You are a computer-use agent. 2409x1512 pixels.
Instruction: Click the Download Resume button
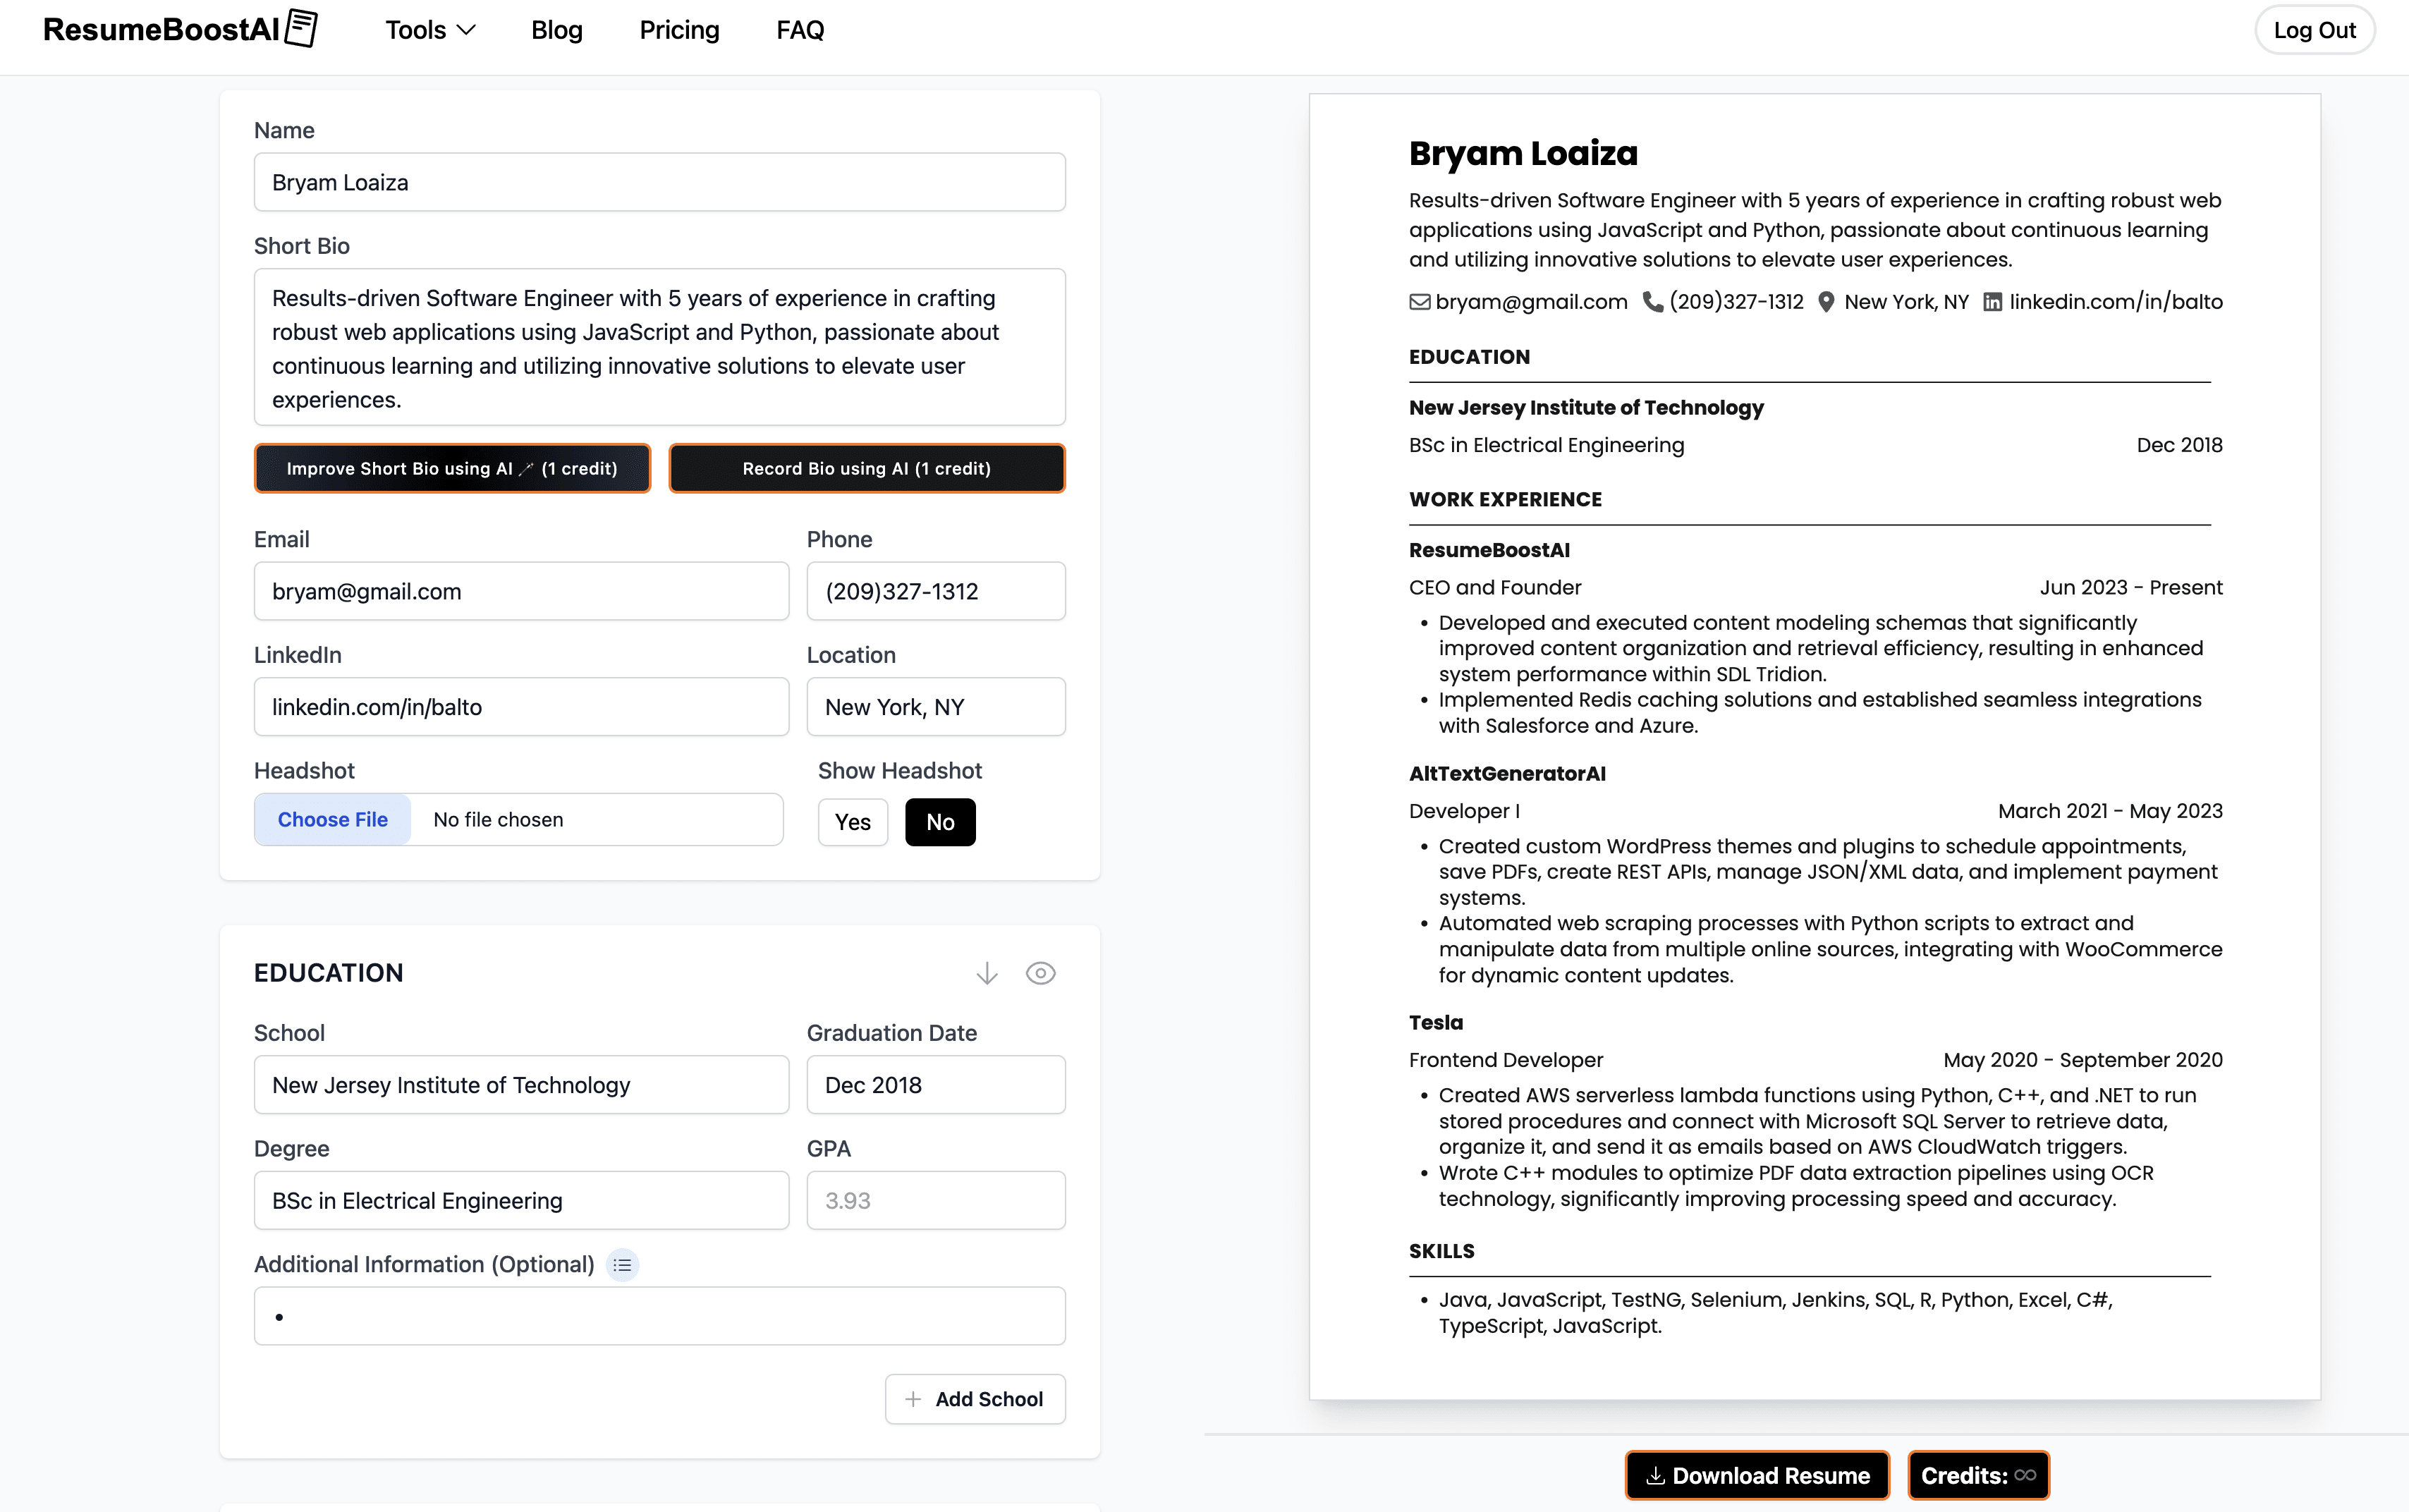(1757, 1475)
